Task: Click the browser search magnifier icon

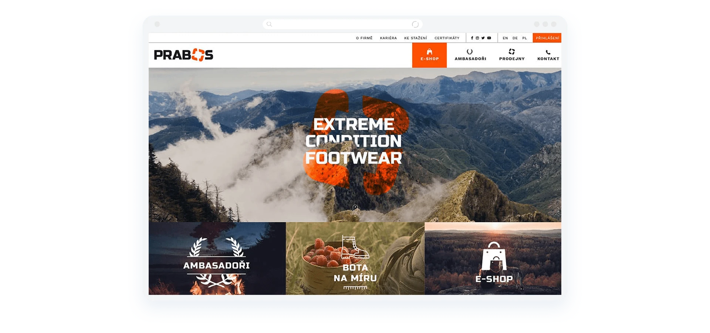Action: click(x=269, y=24)
